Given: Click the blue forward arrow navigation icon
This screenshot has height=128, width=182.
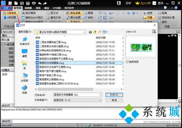Looking at the screenshot, I should pyautogui.click(x=128, y=13).
